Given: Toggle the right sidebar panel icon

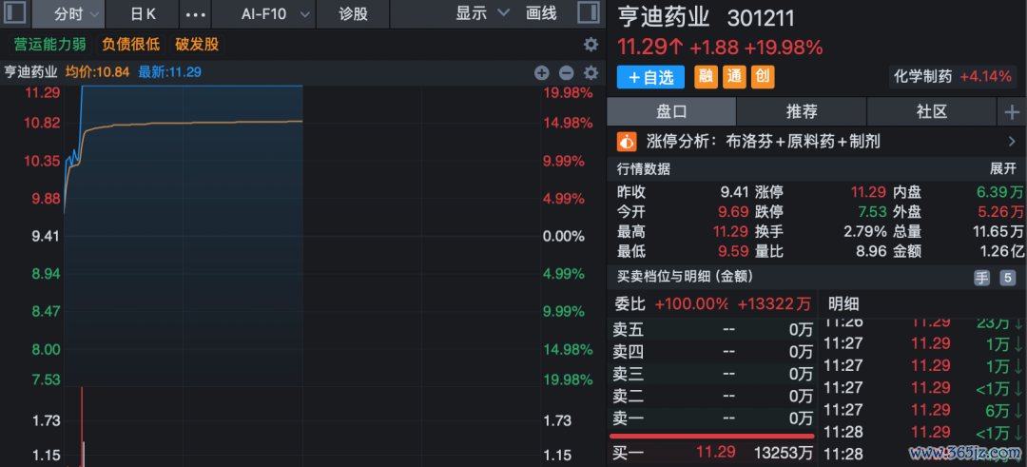Looking at the screenshot, I should [589, 13].
